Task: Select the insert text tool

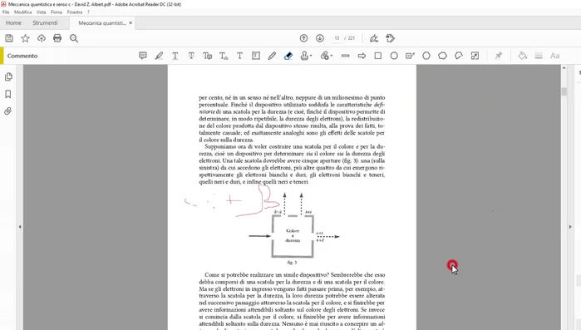Action: 224,56
